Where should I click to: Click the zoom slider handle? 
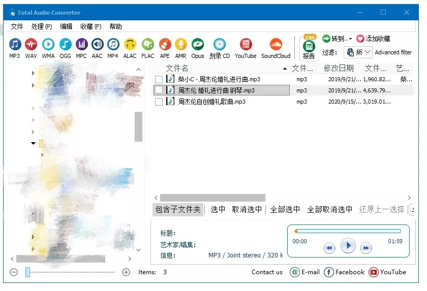27,272
